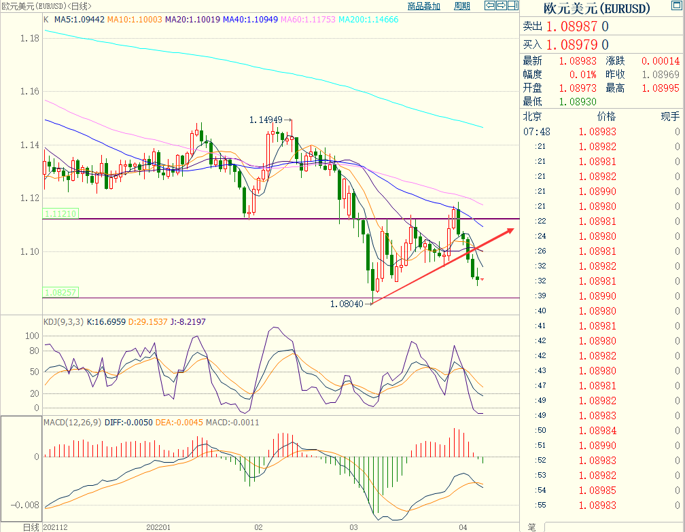Click the 1.08040 low price marker
685x532 pixels.
tap(346, 304)
